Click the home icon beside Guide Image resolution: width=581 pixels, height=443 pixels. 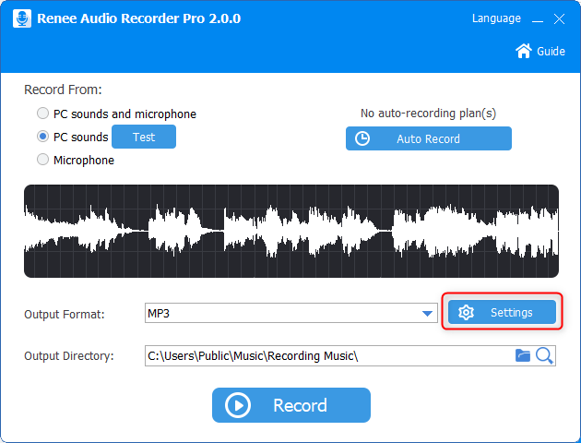524,51
